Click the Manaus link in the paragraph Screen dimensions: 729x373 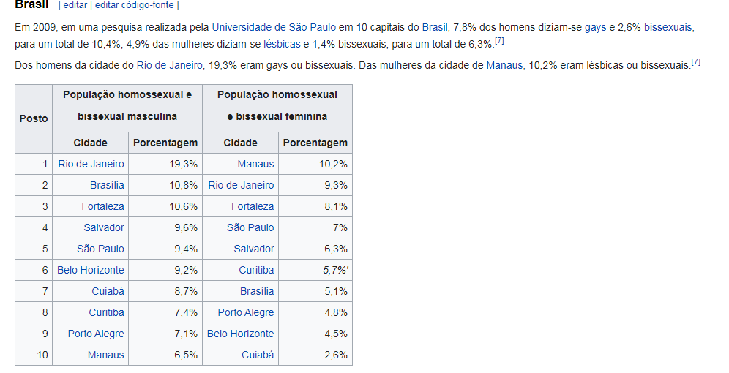click(504, 66)
